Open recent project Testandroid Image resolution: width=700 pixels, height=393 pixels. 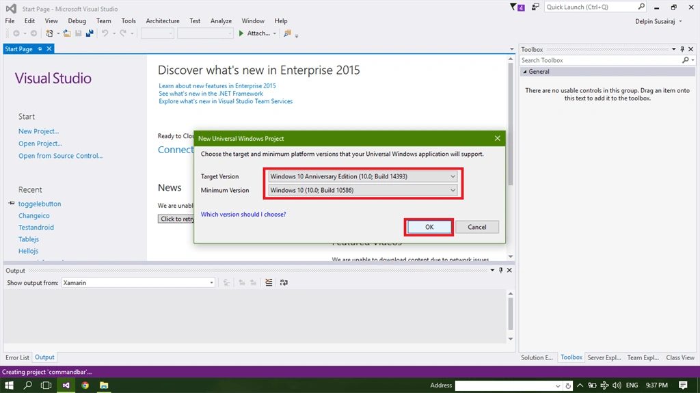tap(36, 228)
